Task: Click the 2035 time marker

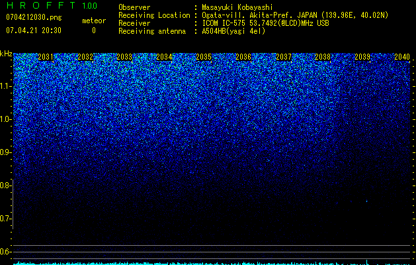Action: [x=204, y=57]
